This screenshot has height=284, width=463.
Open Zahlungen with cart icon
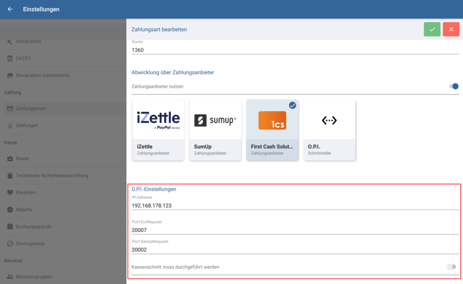(x=10, y=125)
